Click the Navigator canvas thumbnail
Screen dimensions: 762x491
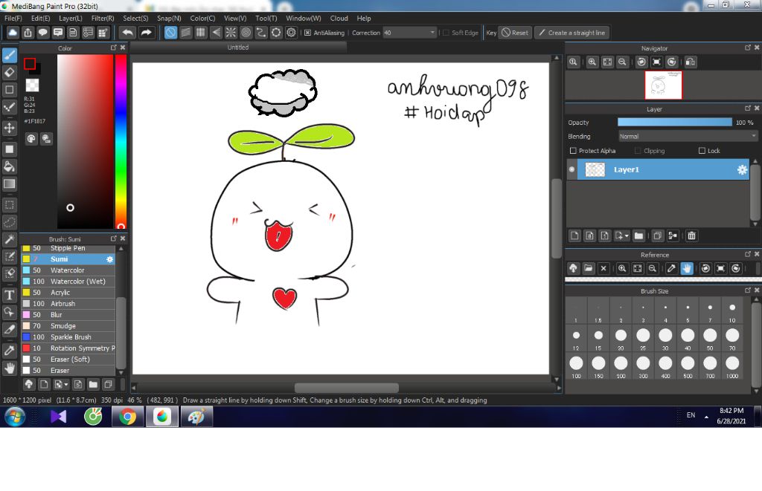663,85
